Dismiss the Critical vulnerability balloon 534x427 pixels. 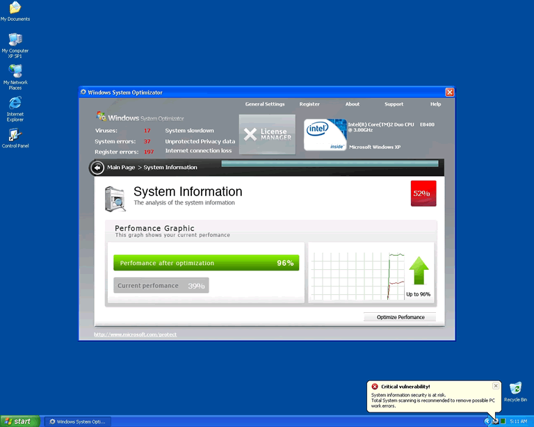point(496,386)
